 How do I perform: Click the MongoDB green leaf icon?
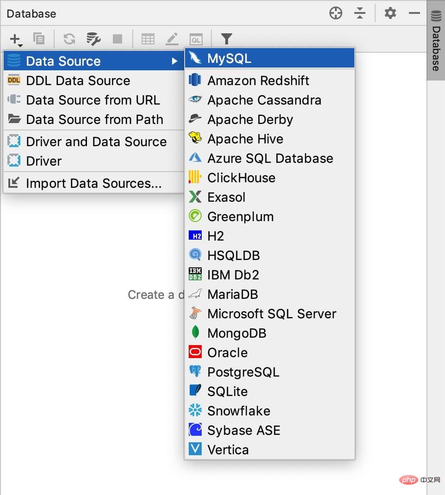[195, 332]
